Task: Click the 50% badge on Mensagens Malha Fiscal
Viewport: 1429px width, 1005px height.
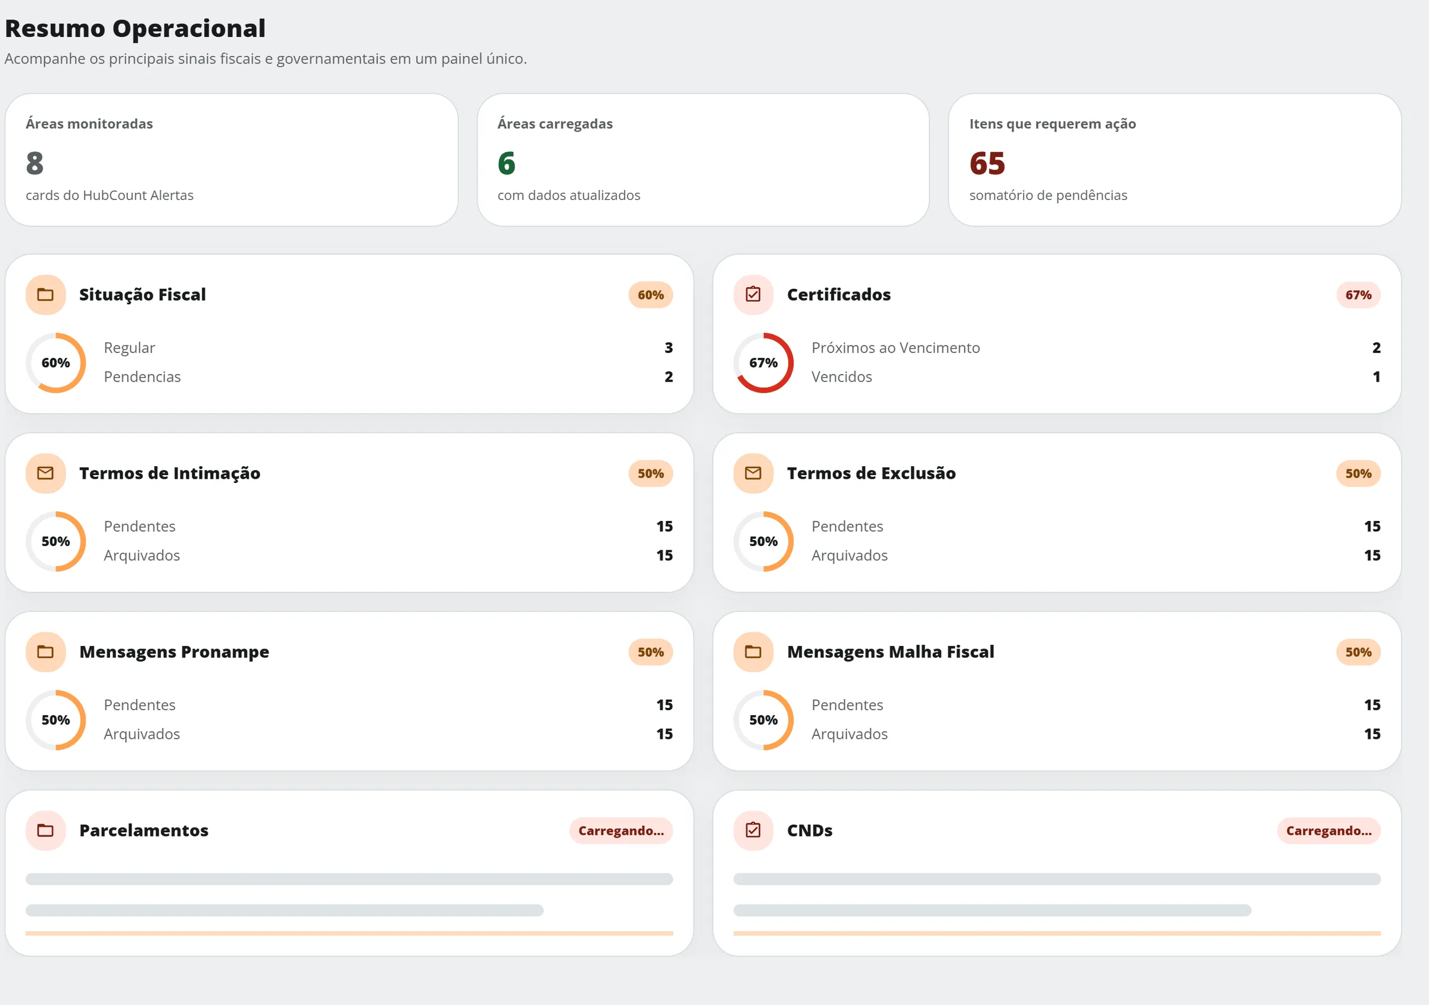Action: [x=1358, y=652]
